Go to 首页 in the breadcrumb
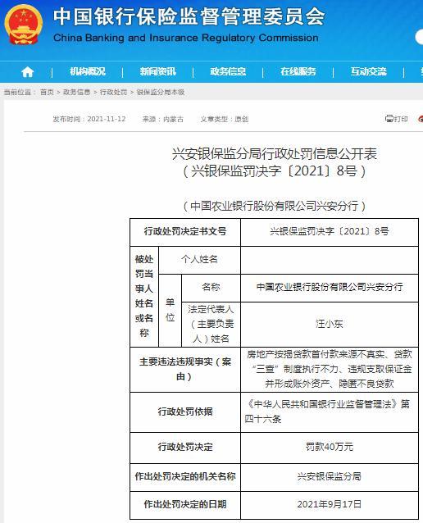 pos(47,92)
